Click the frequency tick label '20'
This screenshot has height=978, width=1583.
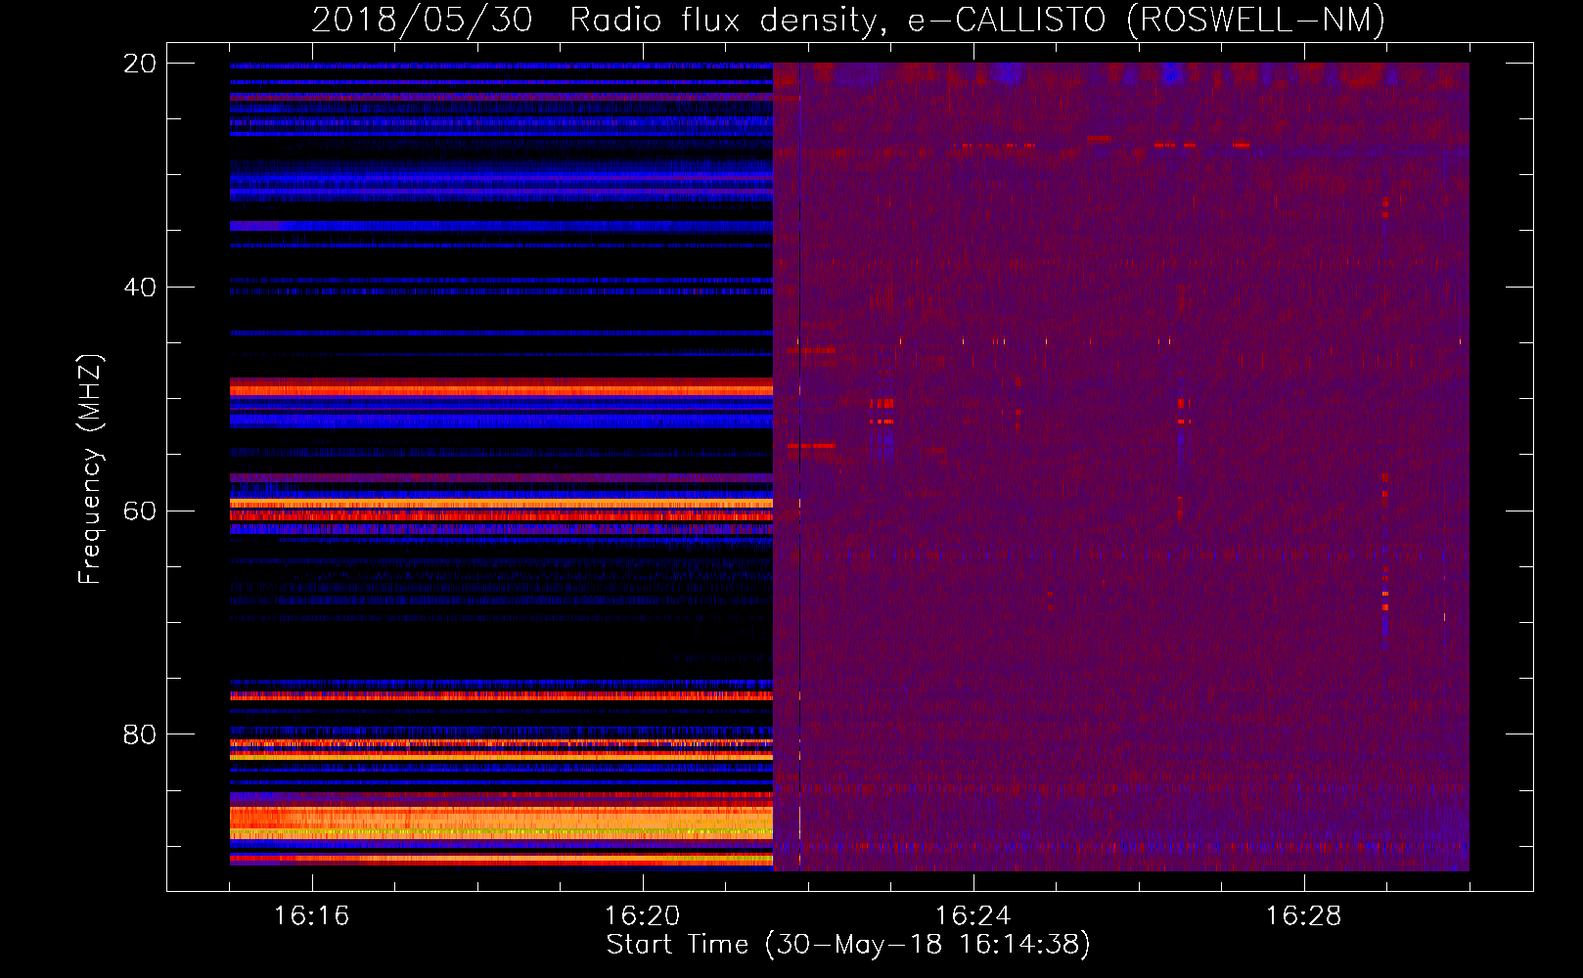click(x=140, y=64)
